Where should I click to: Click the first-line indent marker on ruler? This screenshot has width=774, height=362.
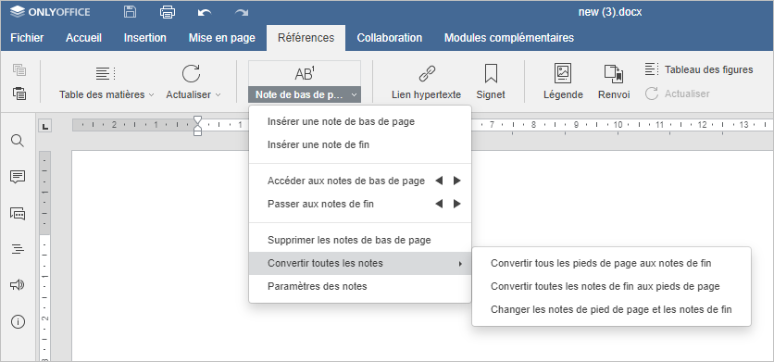197,119
